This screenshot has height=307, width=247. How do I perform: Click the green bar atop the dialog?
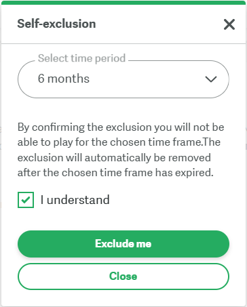click(123, 3)
